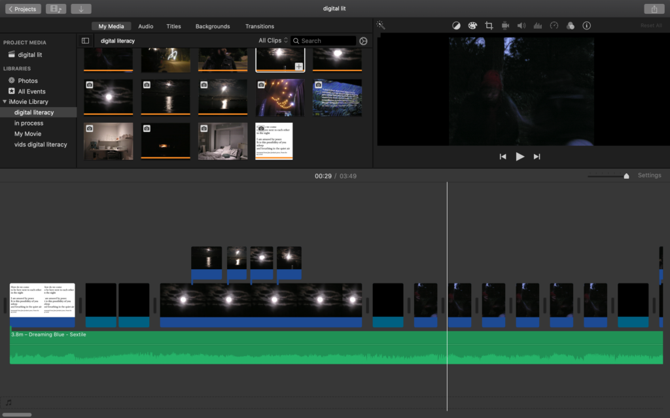Collapse the iMovie Library tree
The width and height of the screenshot is (670, 418).
(5, 102)
